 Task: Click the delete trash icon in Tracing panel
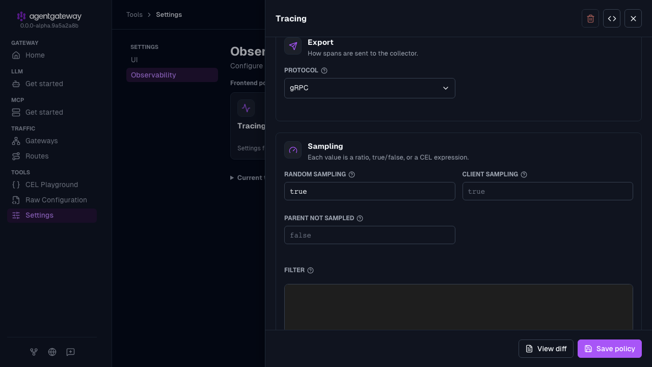click(590, 18)
